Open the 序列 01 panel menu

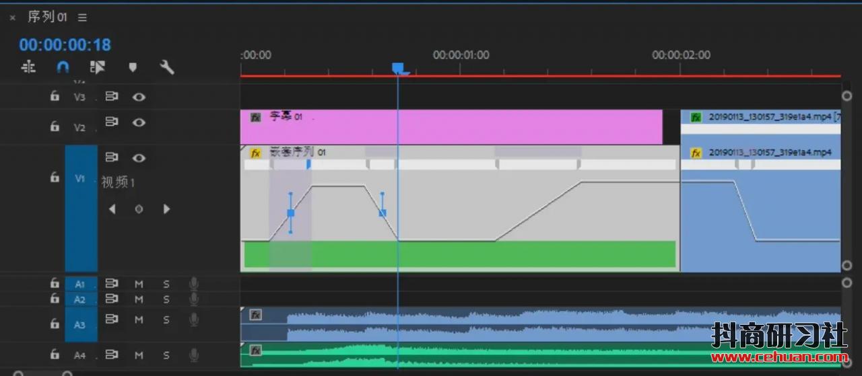point(82,17)
